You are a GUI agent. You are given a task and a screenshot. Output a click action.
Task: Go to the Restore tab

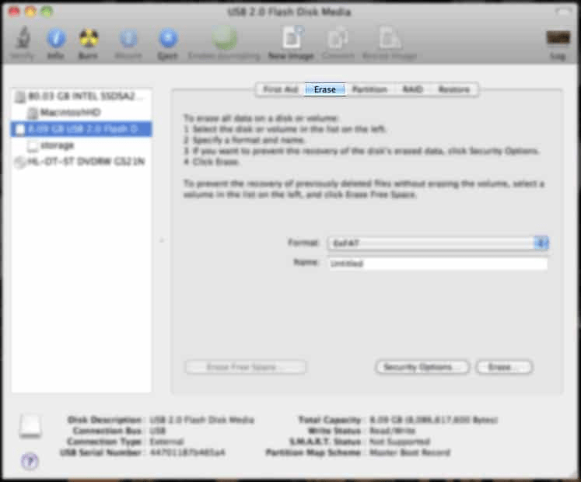(x=454, y=89)
